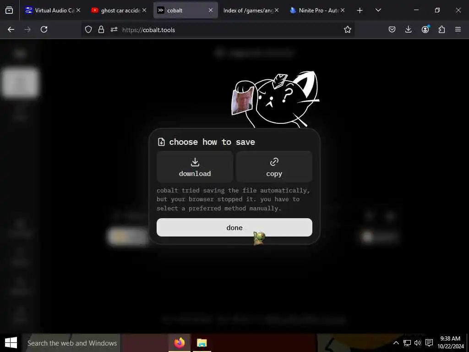The height and width of the screenshot is (352, 469).
Task: Show hidden system tray icons
Action: (396, 343)
